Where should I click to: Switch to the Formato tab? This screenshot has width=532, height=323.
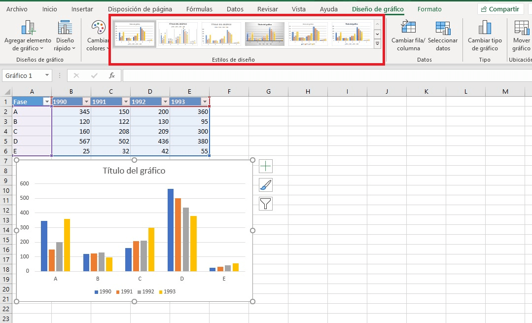pyautogui.click(x=429, y=9)
